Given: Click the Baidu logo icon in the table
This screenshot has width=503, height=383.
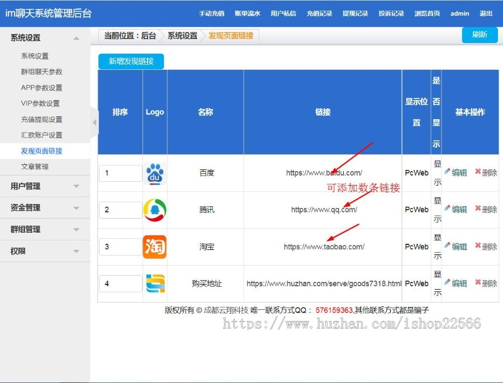Looking at the screenshot, I should (x=155, y=173).
